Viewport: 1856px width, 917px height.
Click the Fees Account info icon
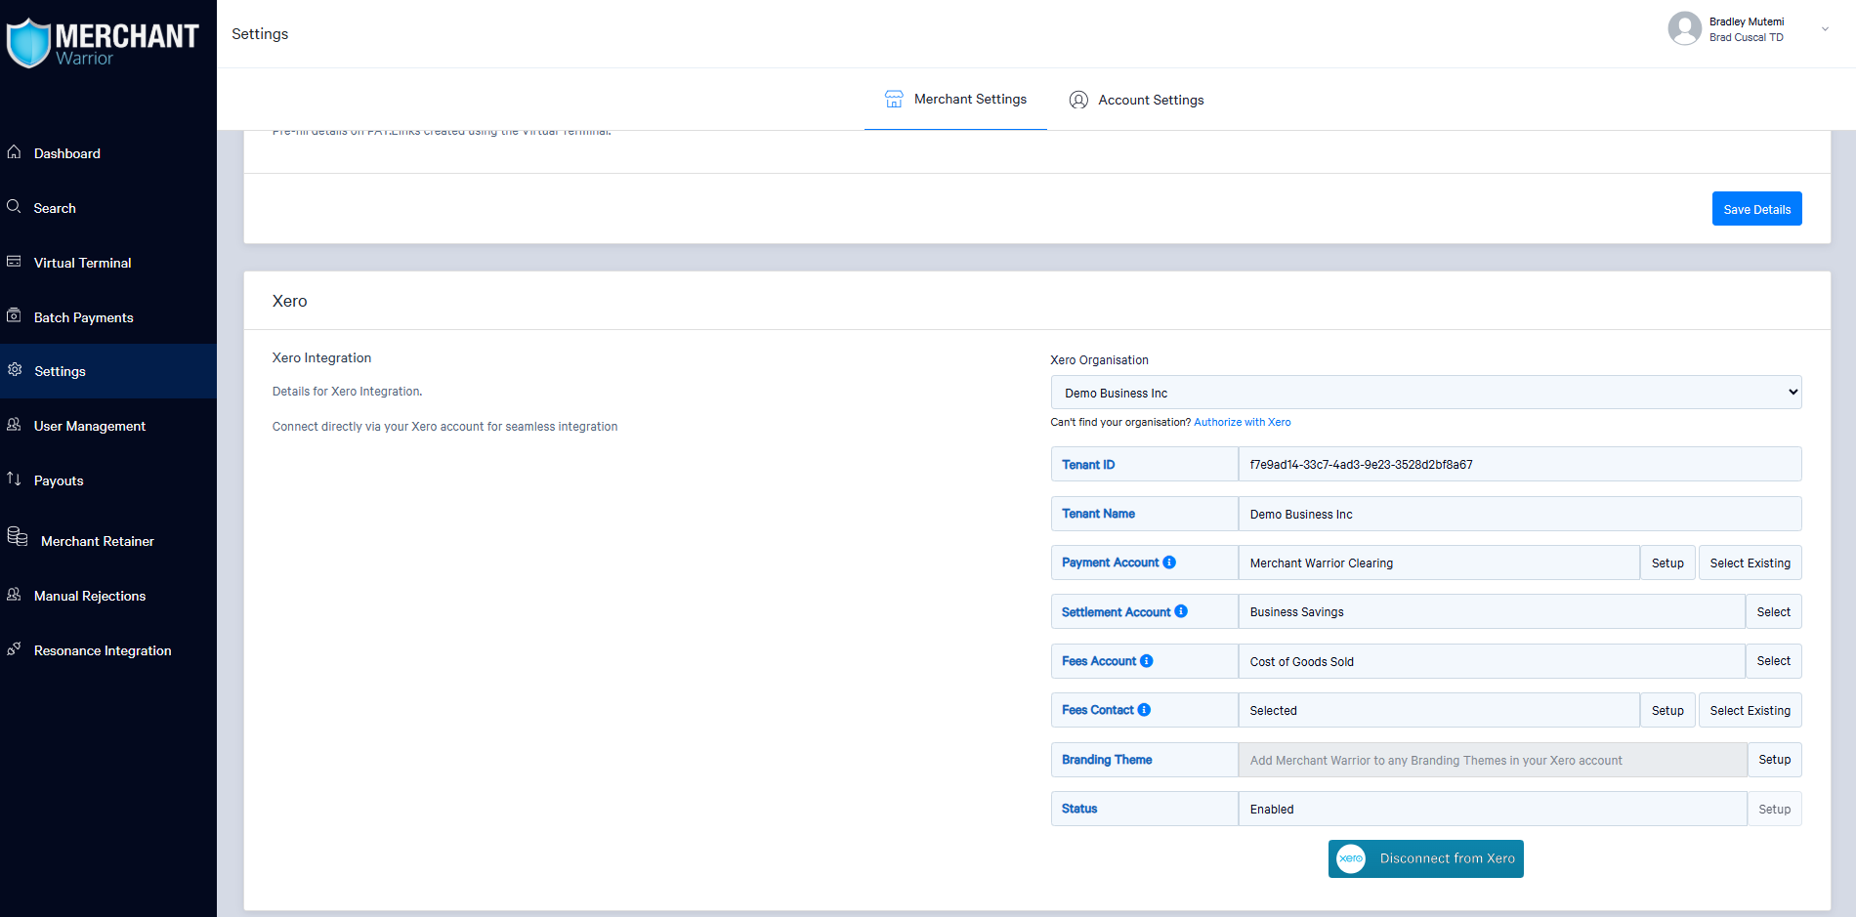coord(1147,661)
